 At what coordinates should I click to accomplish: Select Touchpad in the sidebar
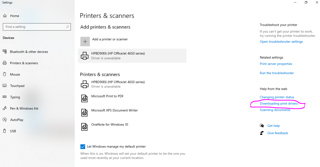[17, 86]
